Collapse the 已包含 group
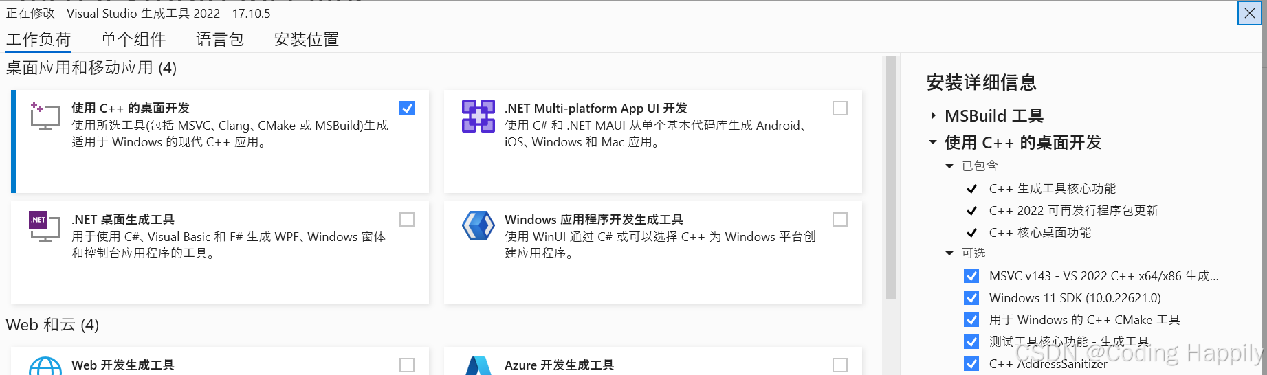Viewport: 1267px width, 375px height. (x=949, y=166)
